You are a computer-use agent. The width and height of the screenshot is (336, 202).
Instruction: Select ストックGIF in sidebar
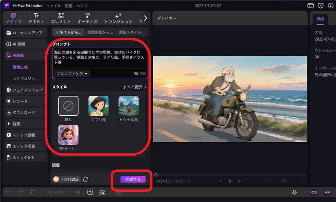(x=26, y=157)
